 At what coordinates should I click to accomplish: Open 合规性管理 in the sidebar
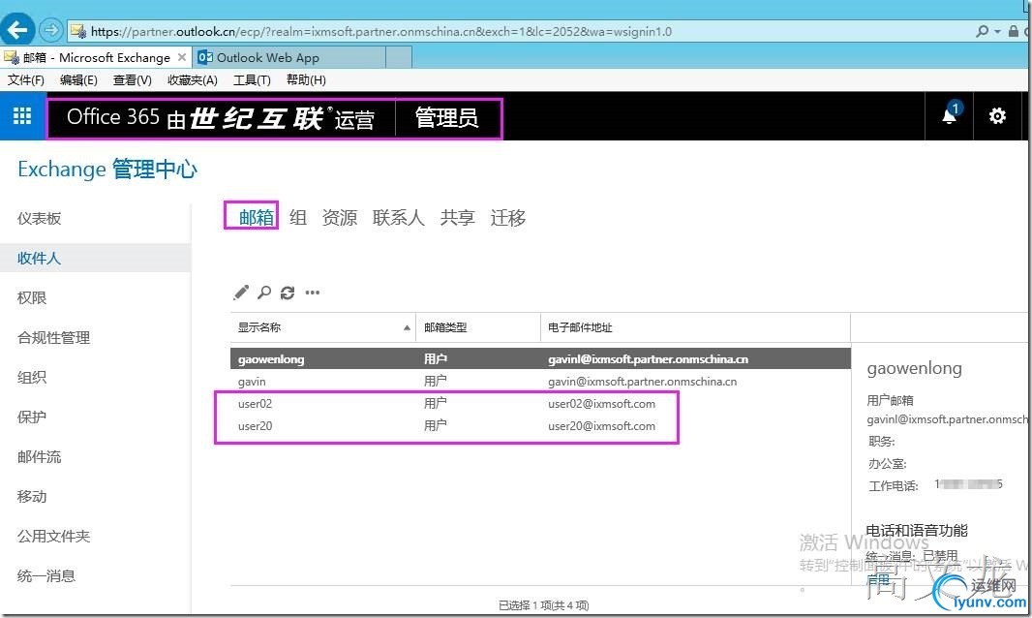click(54, 337)
